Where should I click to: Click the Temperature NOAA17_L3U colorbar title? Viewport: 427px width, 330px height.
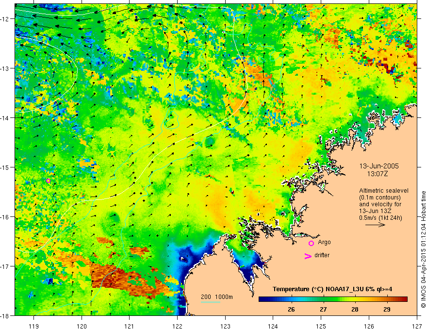point(332,289)
